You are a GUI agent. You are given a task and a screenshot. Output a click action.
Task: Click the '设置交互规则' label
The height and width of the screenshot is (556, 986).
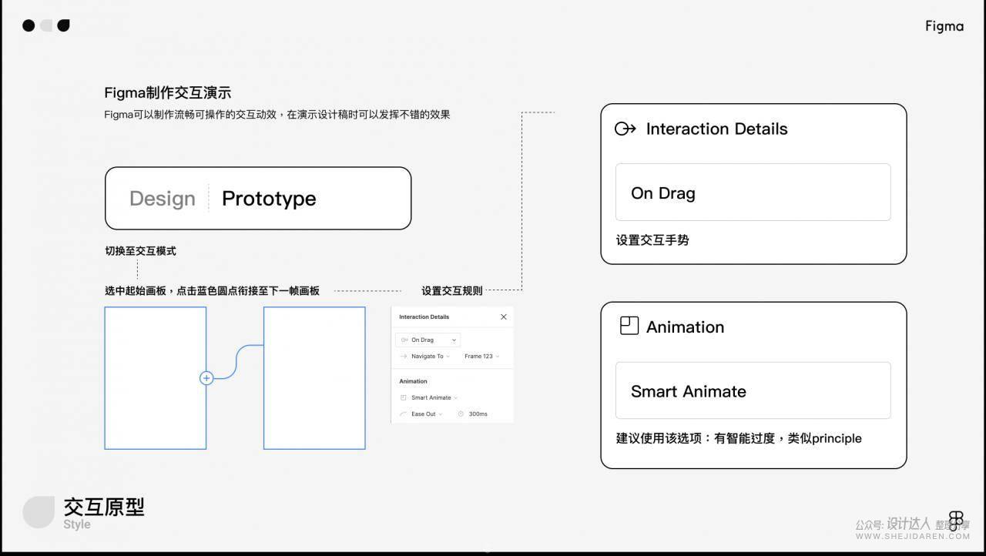(x=452, y=291)
